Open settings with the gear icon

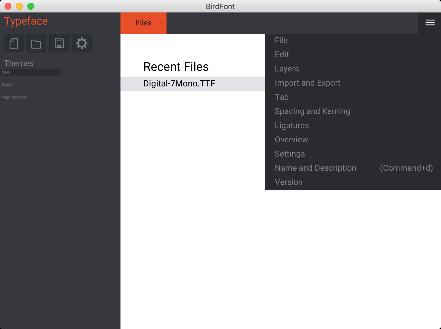click(82, 43)
